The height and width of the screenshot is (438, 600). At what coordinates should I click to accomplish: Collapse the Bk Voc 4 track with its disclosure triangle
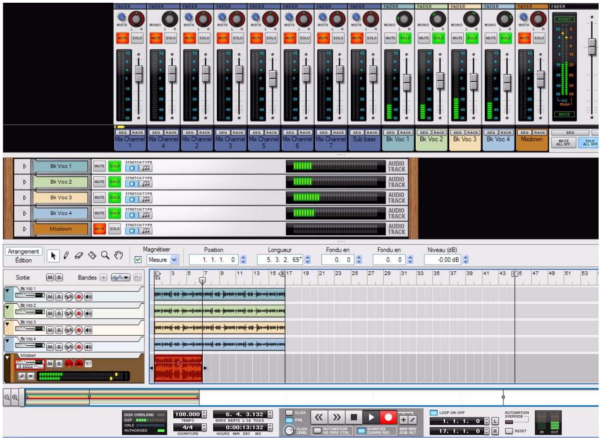coord(7,340)
